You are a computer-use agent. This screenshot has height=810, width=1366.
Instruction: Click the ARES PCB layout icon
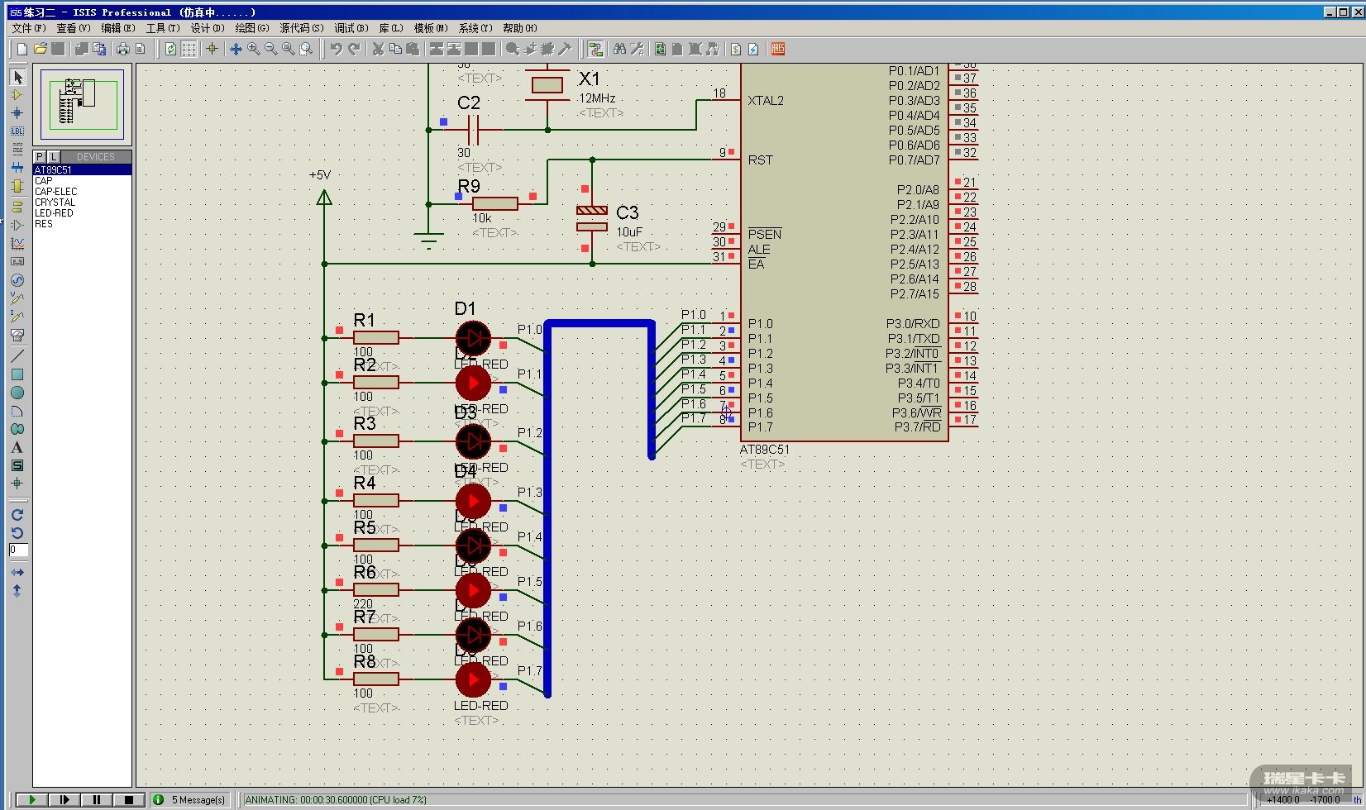777,49
